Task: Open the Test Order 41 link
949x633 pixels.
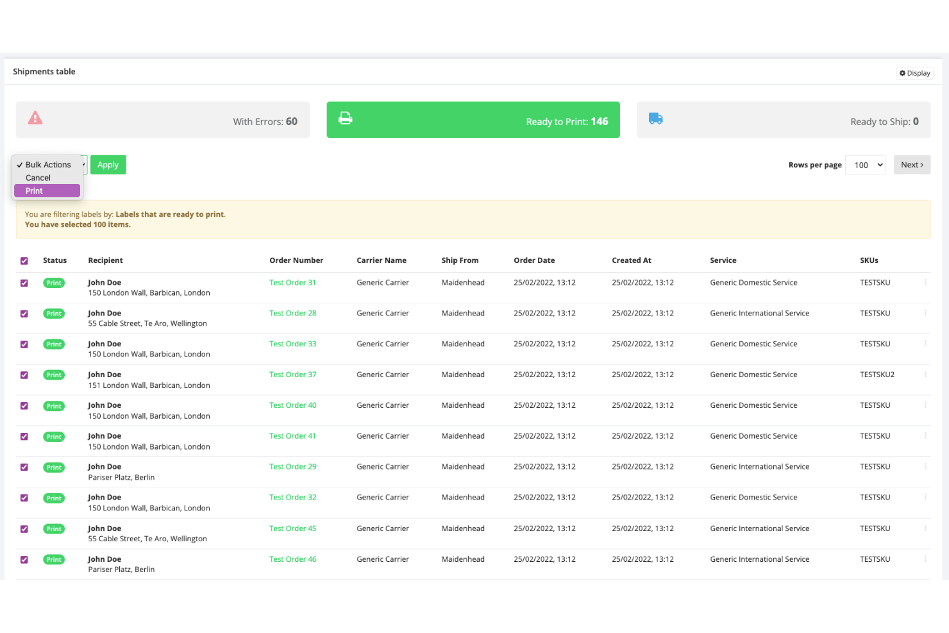Action: tap(292, 436)
